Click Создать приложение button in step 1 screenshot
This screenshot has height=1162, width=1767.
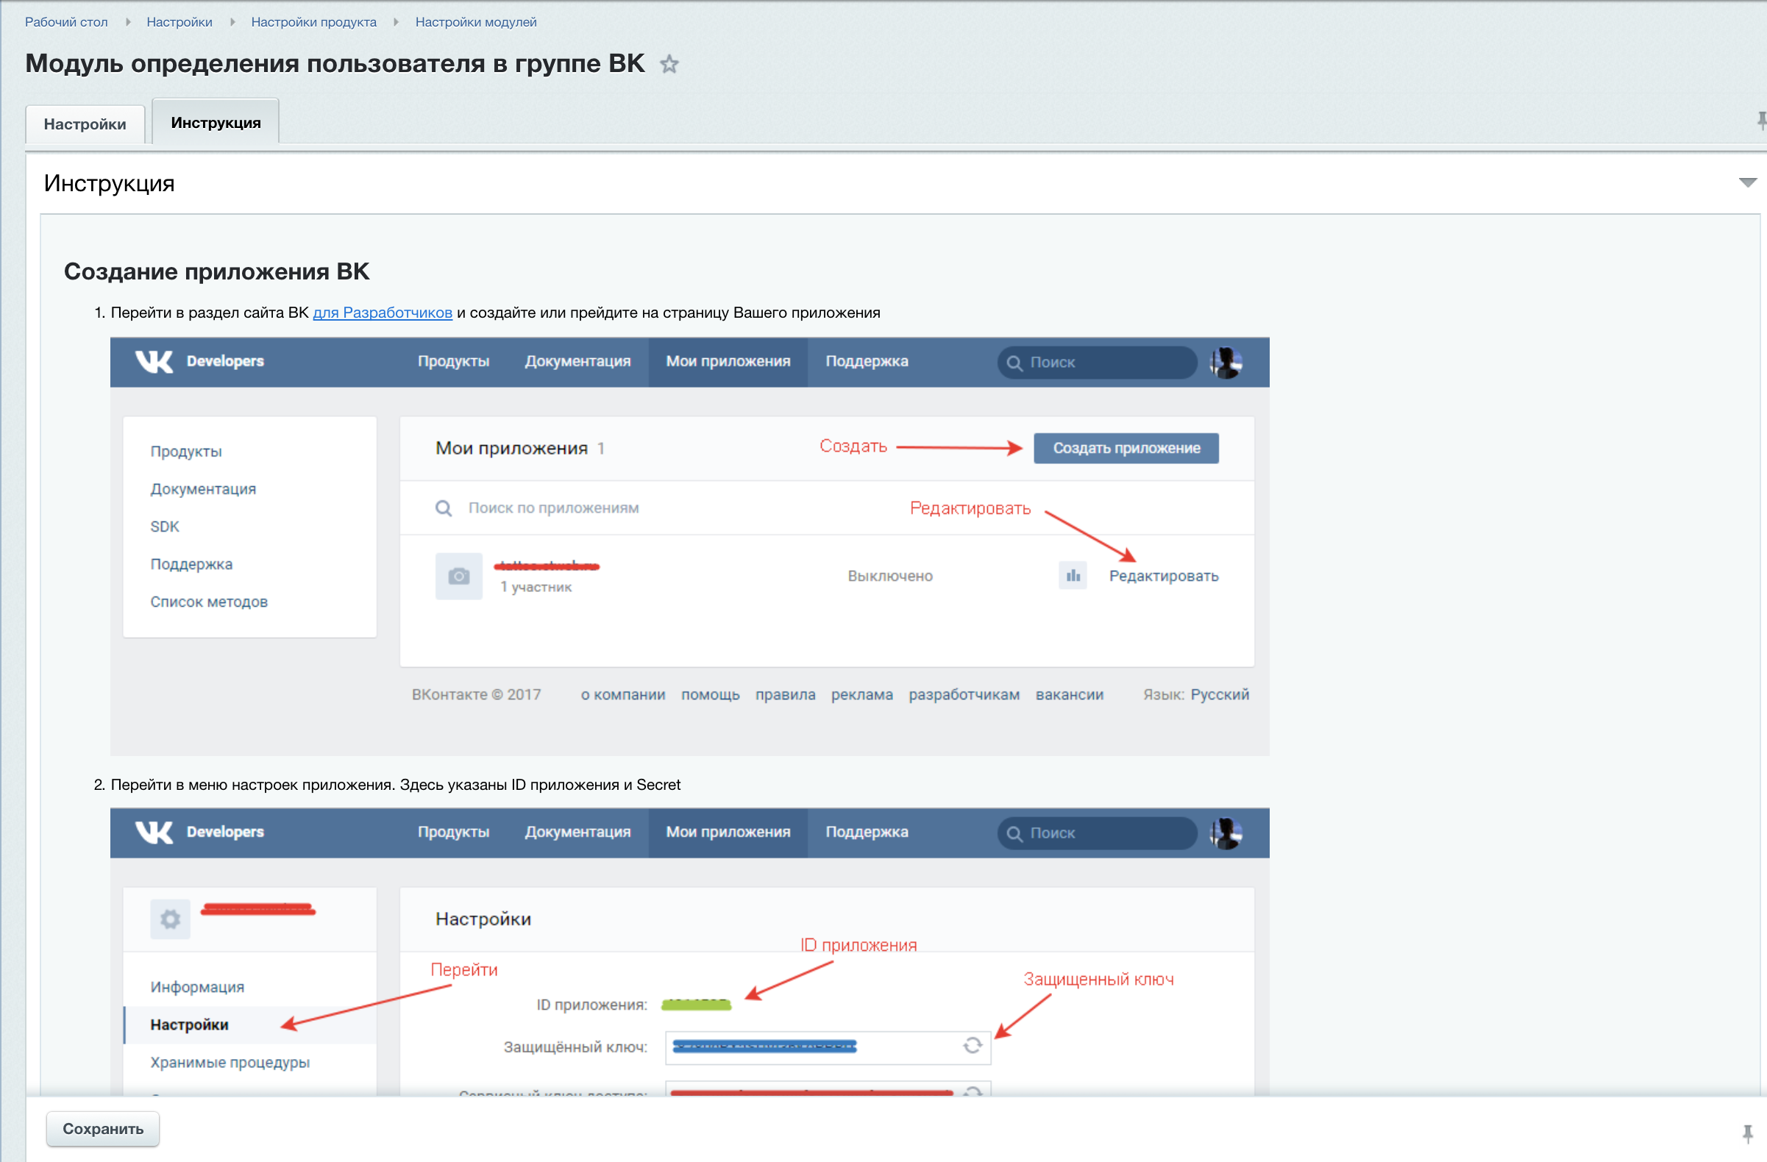pos(1126,448)
